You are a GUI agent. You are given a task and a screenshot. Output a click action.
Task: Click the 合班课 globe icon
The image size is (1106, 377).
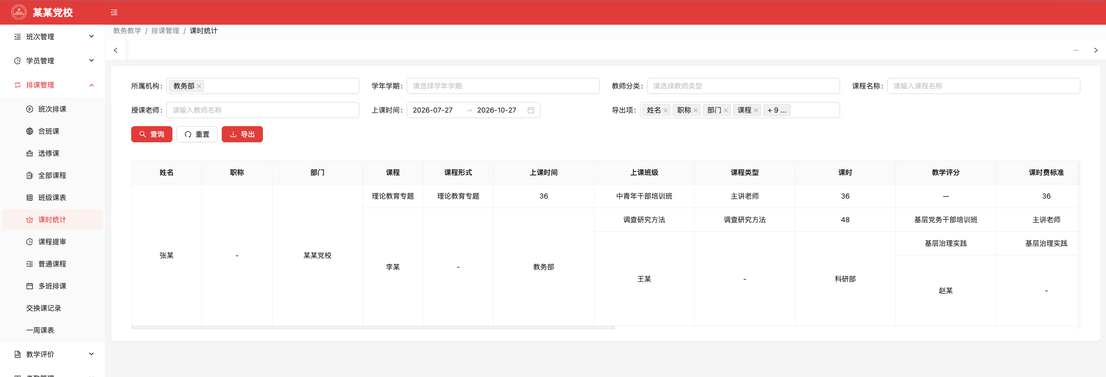(30, 131)
